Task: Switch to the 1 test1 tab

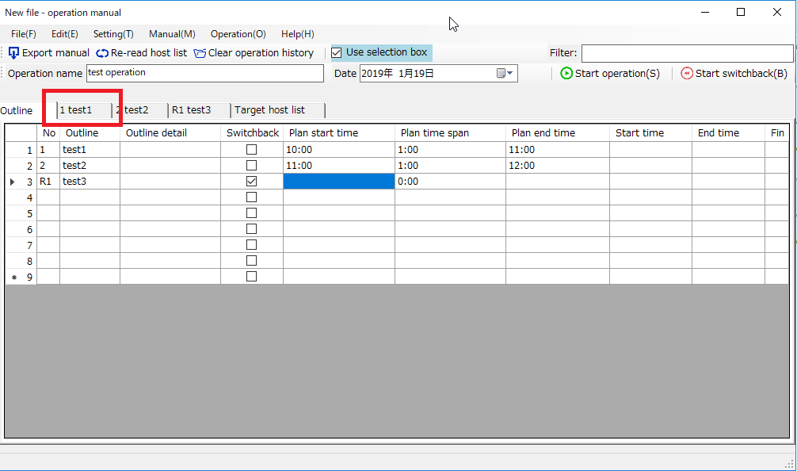Action: 76,110
